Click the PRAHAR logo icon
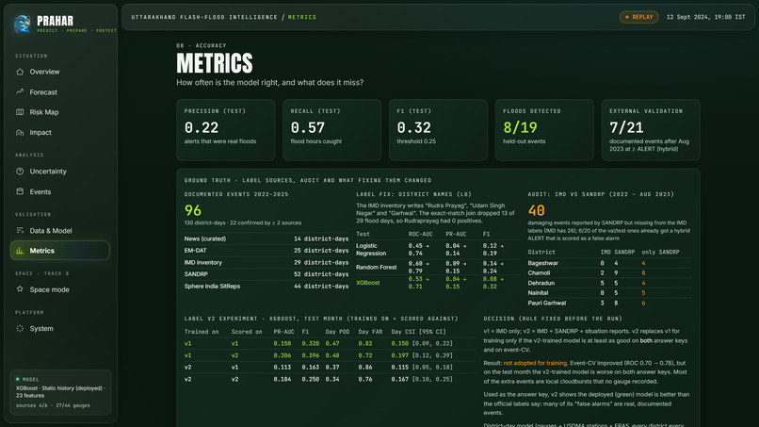759x427 pixels. [x=23, y=24]
